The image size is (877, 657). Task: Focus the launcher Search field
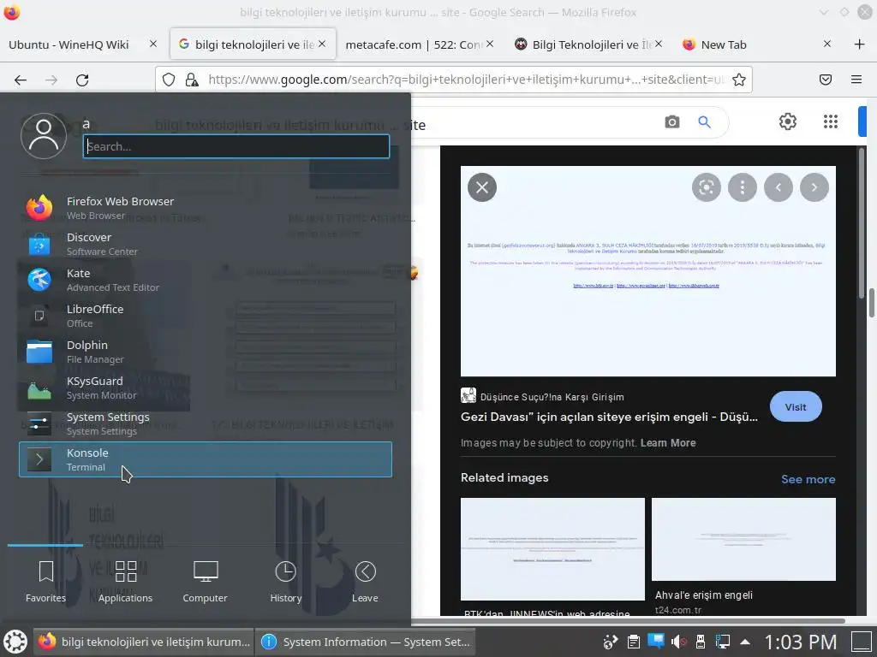[x=236, y=146]
